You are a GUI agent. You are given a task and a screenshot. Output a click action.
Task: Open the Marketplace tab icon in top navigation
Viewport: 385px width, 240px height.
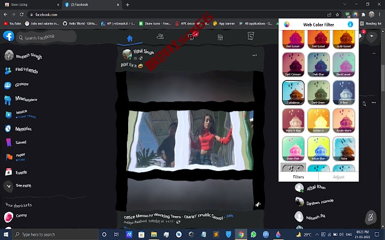[x=220, y=37]
